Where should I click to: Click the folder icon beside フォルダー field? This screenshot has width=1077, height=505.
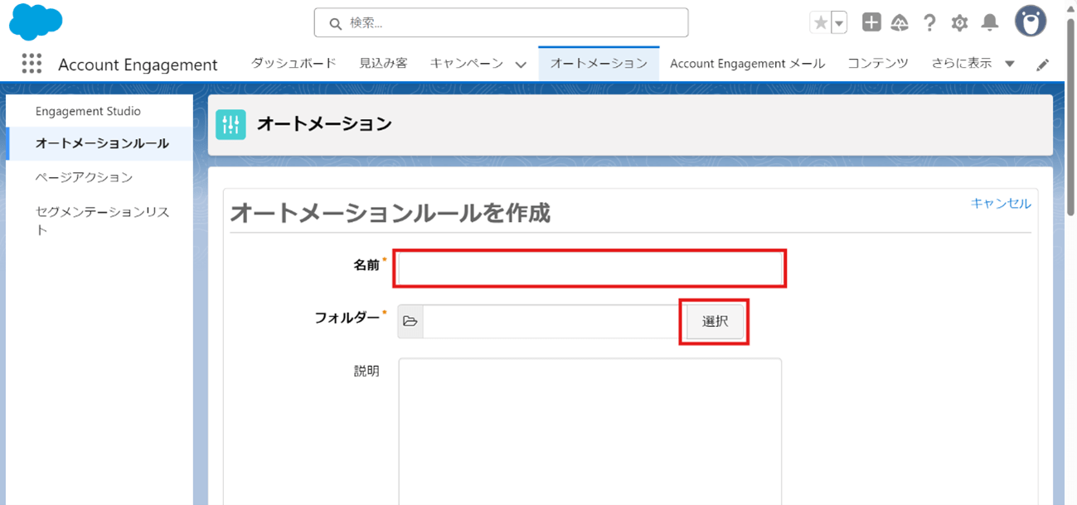[x=410, y=321]
